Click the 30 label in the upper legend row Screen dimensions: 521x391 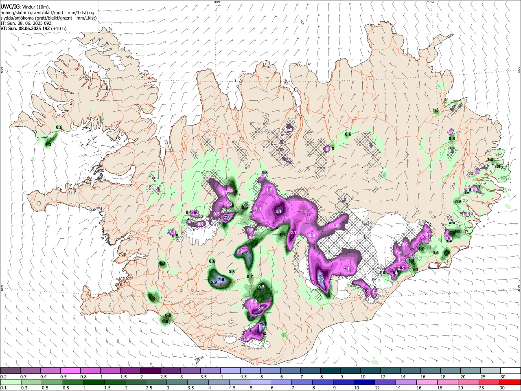coord(503,377)
